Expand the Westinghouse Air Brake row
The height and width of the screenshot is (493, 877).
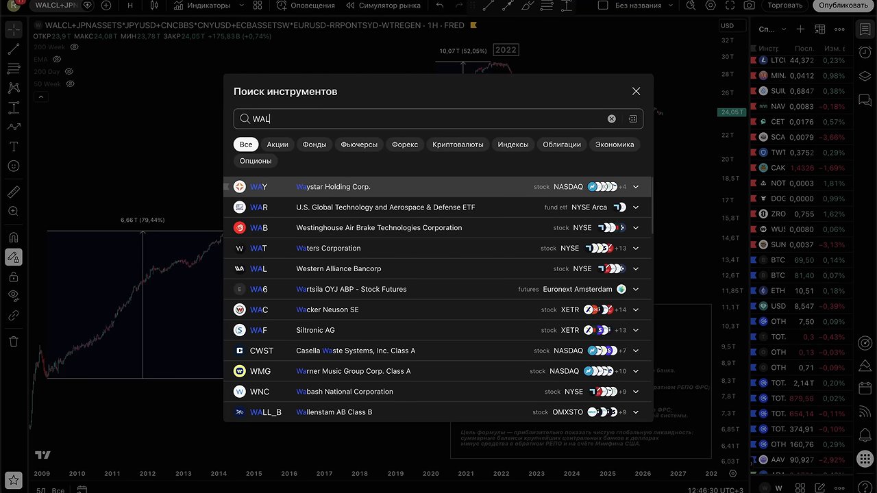tap(636, 228)
